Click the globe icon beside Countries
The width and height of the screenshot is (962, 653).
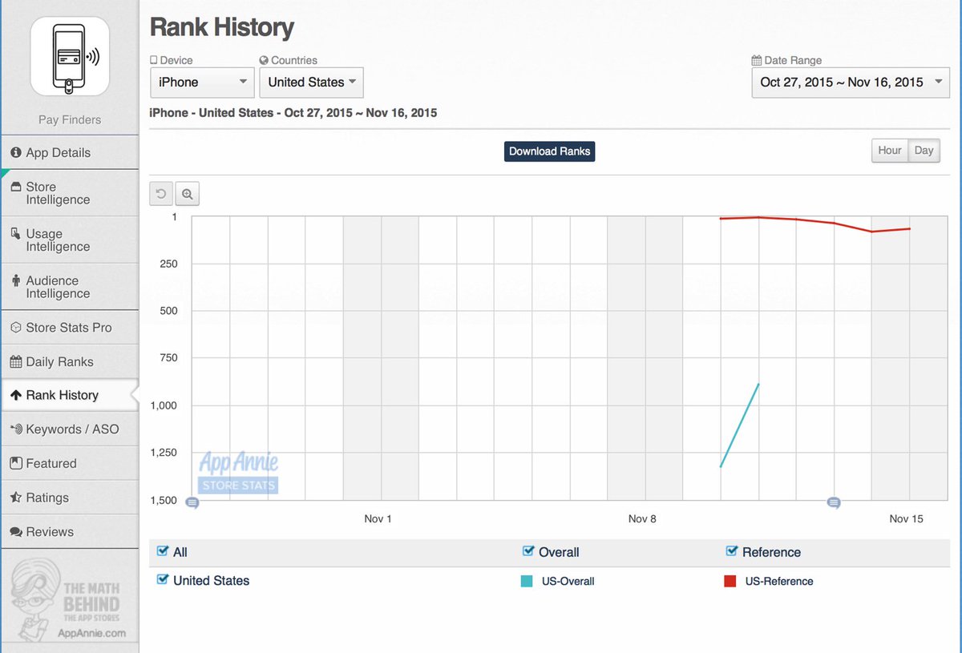(264, 60)
